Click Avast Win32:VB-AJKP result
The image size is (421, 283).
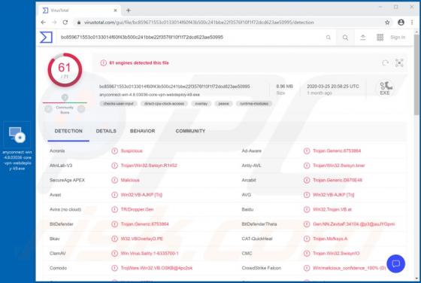tap(141, 195)
